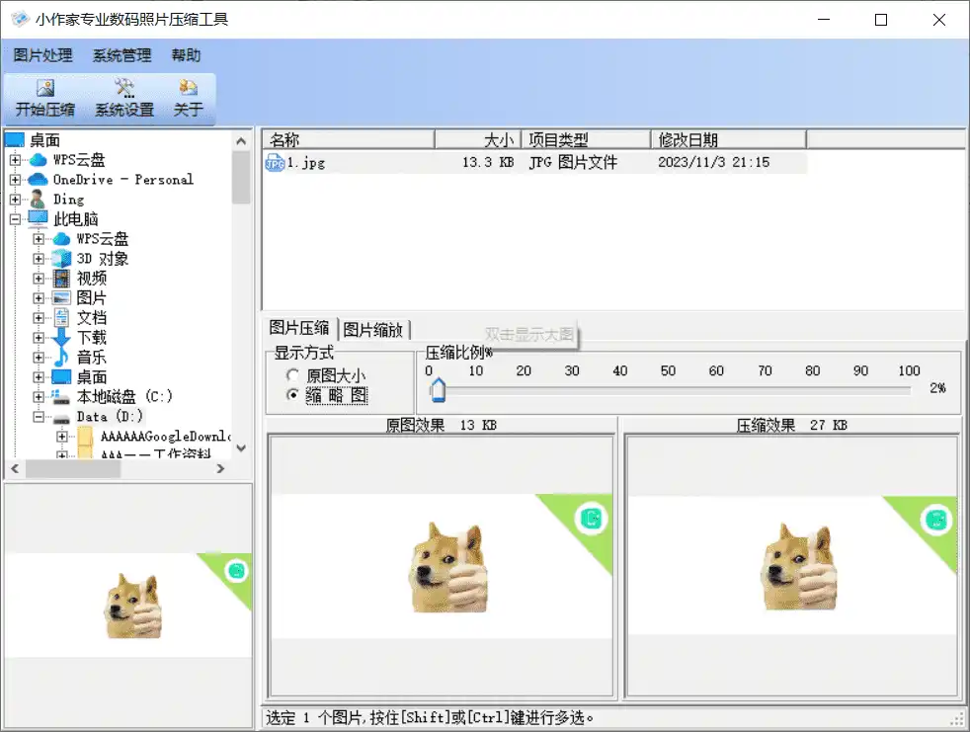Expand the Ding tree node

point(16,200)
